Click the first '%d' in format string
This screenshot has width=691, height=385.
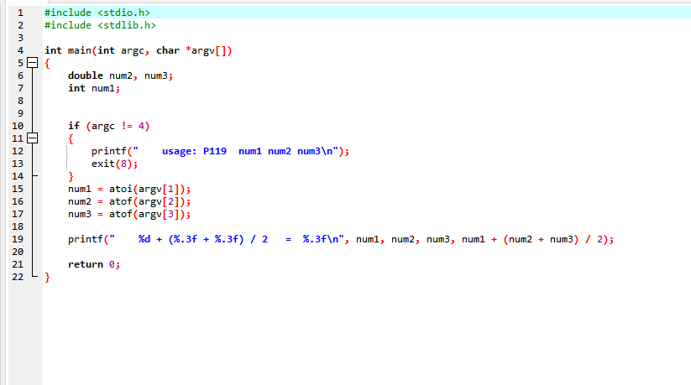(x=144, y=239)
